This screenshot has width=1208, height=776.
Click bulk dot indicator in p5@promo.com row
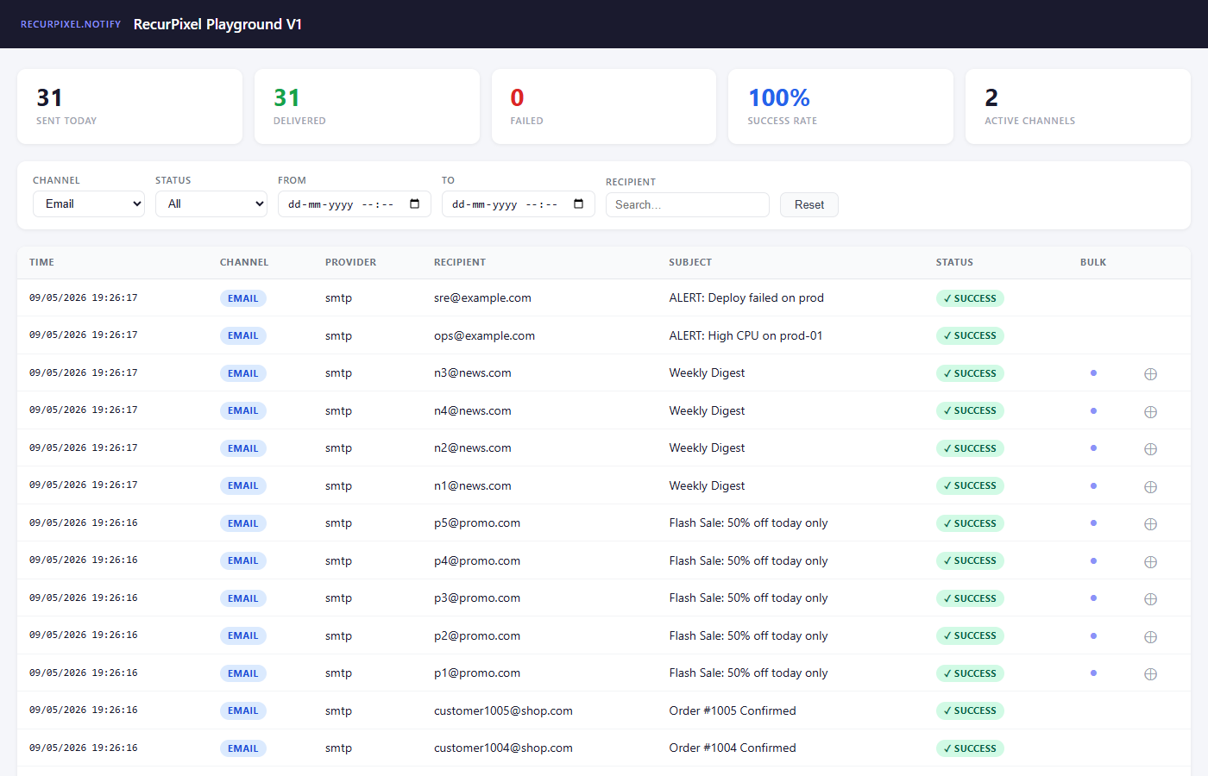tap(1093, 523)
